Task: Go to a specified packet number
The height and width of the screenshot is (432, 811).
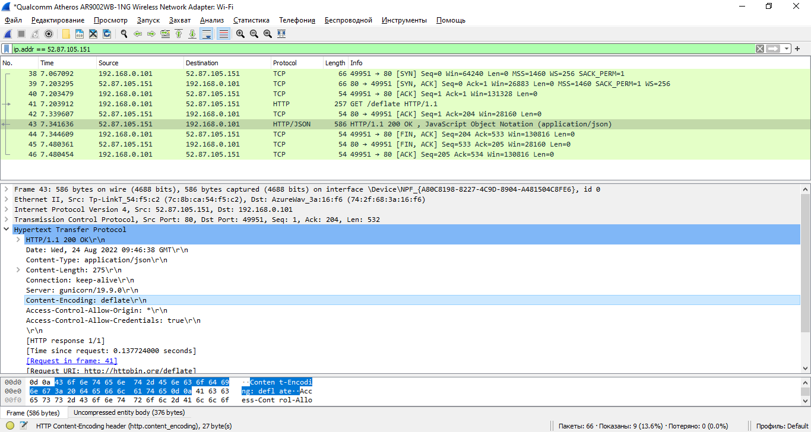Action: pyautogui.click(x=165, y=34)
